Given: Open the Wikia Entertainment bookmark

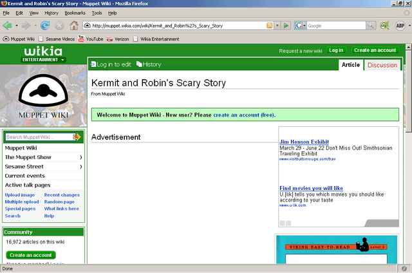Looking at the screenshot, I should (x=156, y=39).
